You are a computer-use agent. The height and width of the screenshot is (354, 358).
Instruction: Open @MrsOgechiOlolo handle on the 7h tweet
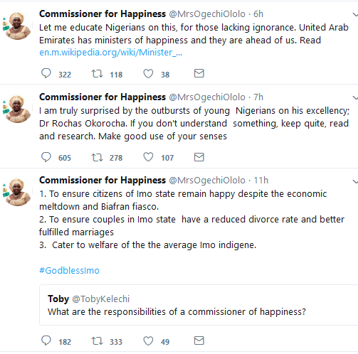coord(207,97)
